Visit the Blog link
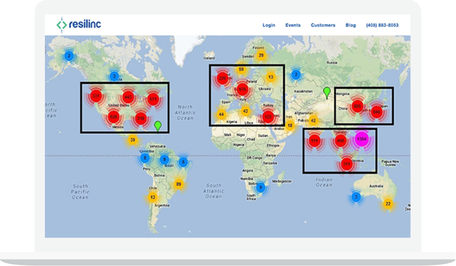 [x=351, y=25]
